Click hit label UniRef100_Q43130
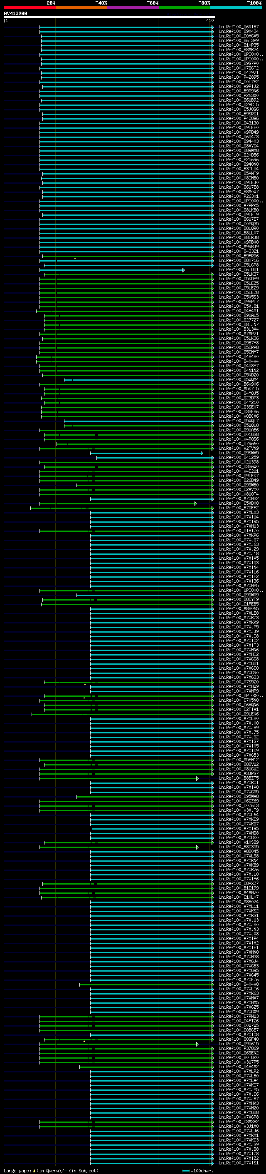Viewport: 266px width, 1174px height. coord(239,123)
